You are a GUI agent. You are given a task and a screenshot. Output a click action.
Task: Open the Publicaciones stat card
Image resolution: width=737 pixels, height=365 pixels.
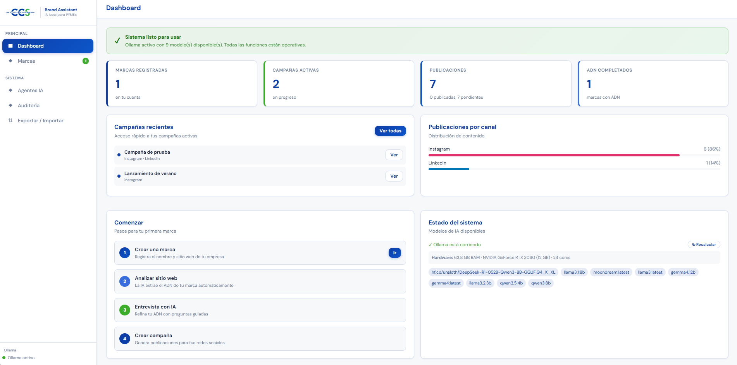[496, 84]
